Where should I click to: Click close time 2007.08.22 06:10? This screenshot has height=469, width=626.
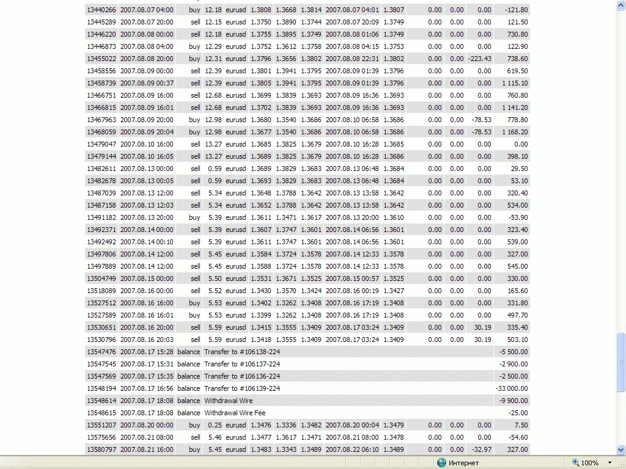coord(352,449)
